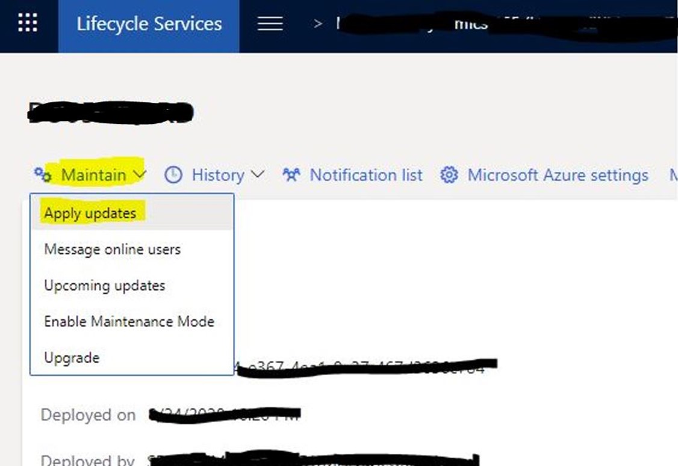The image size is (678, 466).
Task: Choose Upgrade from the dropdown
Action: [72, 358]
